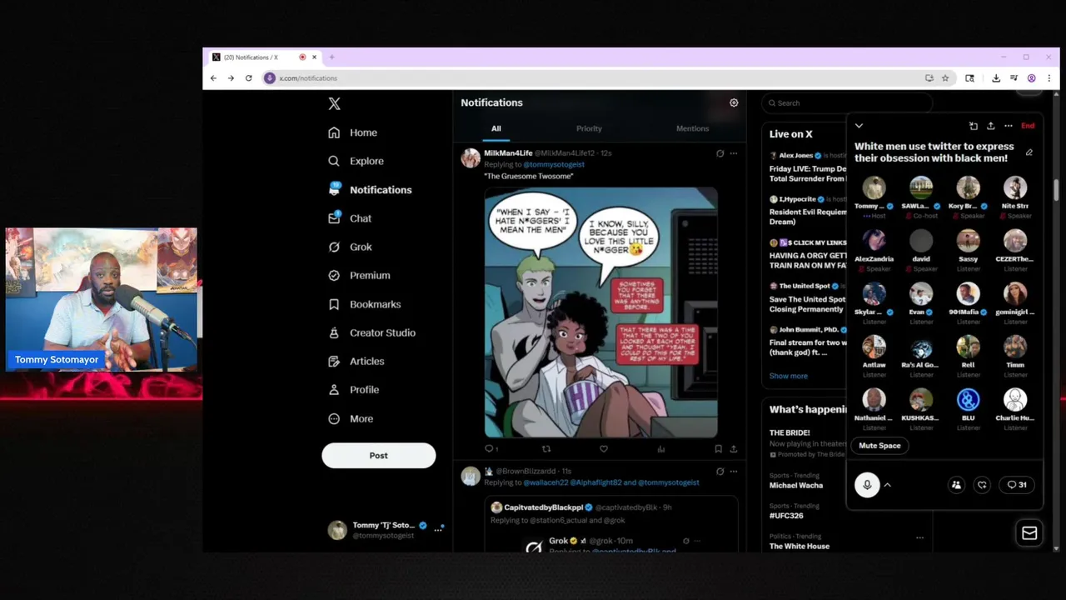The image size is (1066, 600).
Task: Click the @tommysotogeist mention in MilkMan4Life's reply
Action: coord(553,164)
